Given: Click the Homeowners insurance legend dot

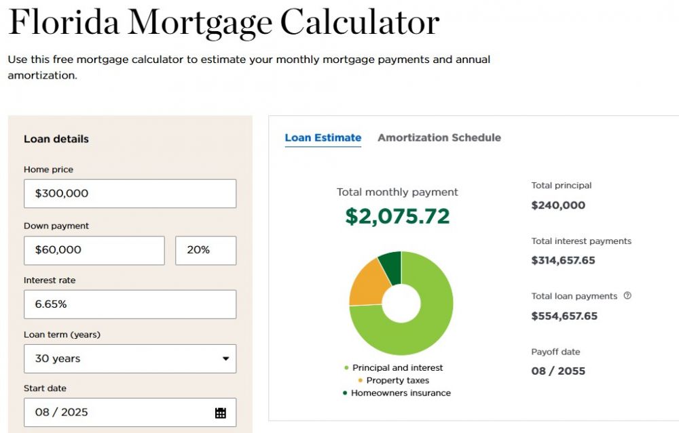Looking at the screenshot, I should (345, 393).
